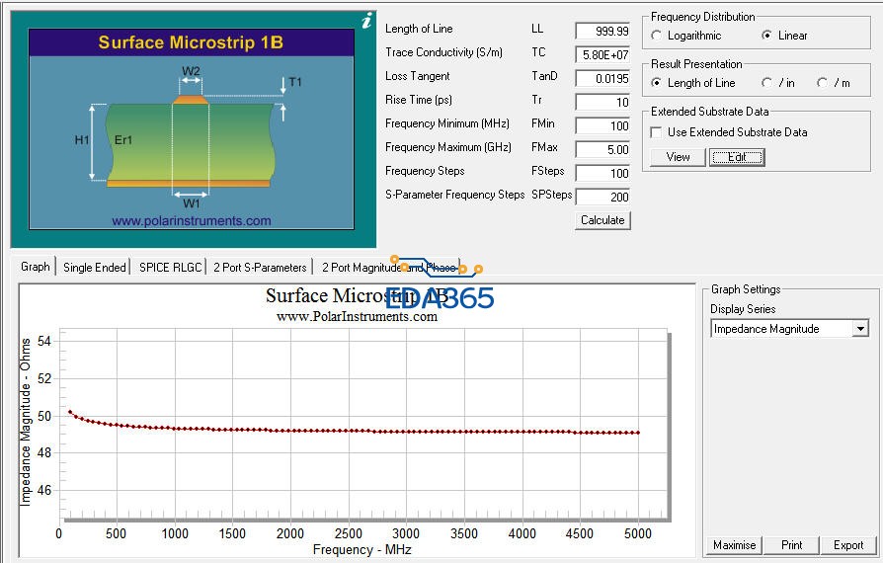This screenshot has height=563, width=883.
Task: Click the Frequency Steps input field
Action: click(x=602, y=173)
